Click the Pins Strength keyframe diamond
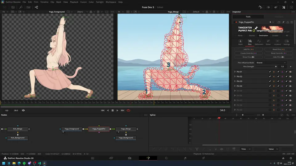Viewport: 296px width, 166px height. [x=290, y=67]
